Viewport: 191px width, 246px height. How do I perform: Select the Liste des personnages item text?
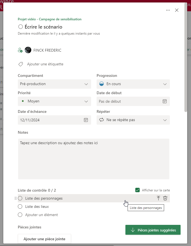point(44,198)
